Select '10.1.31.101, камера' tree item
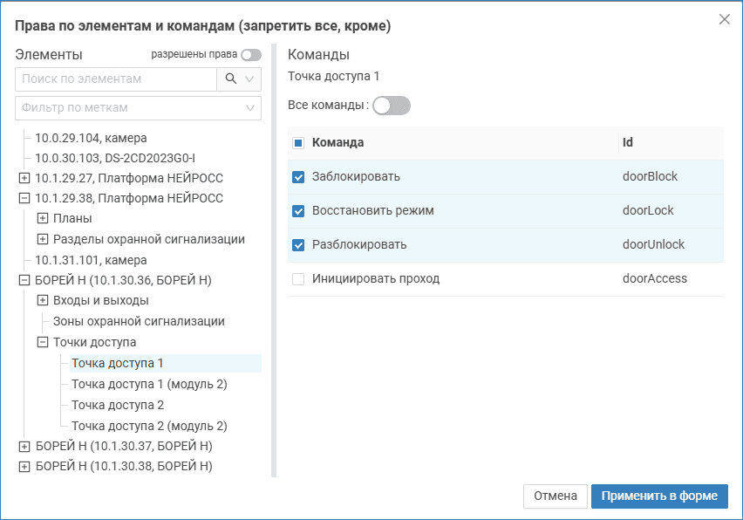This screenshot has height=520, width=743. click(x=91, y=260)
